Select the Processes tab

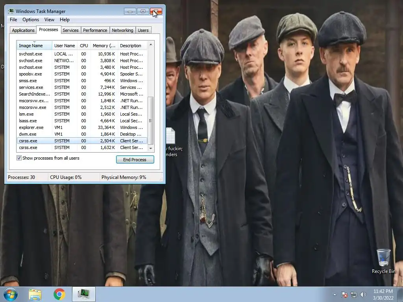48,29
